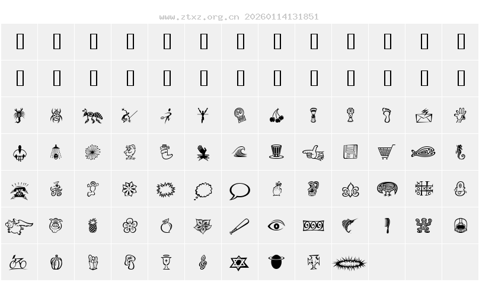Image resolution: width=479 pixels, height=282 pixels.
Task: Click the Star of David glyph
Action: coord(239,263)
